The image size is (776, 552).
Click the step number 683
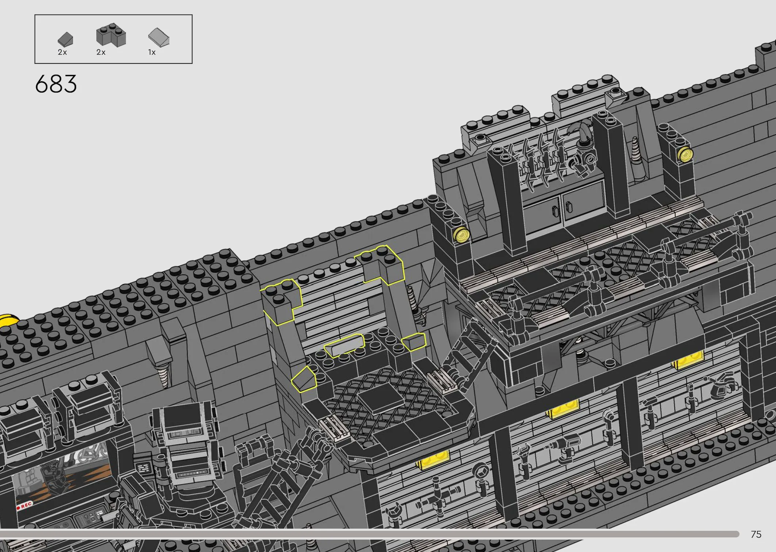point(56,84)
